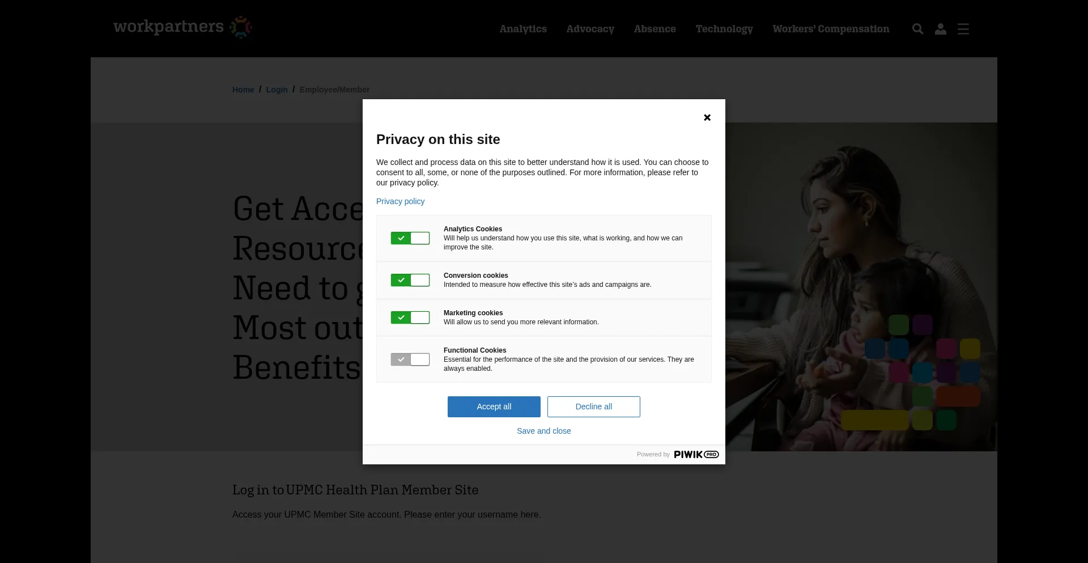Toggle off Analytics Cookies switch
The image size is (1088, 563).
click(x=410, y=238)
